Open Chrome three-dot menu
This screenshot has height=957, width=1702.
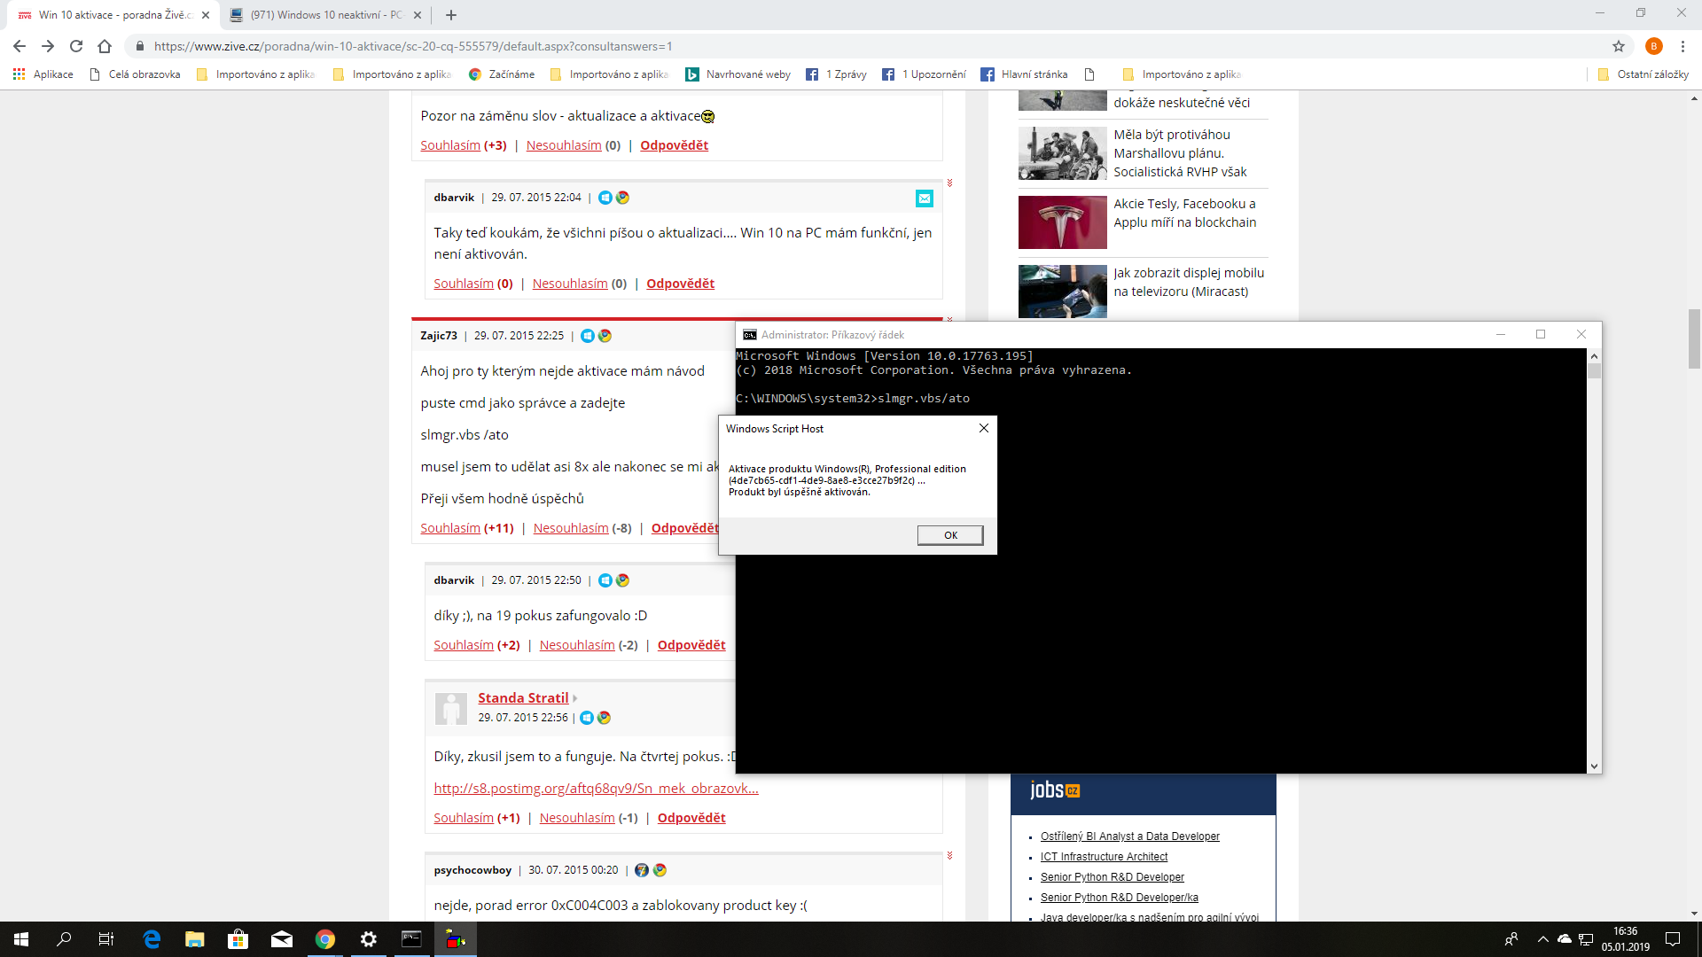coord(1682,46)
